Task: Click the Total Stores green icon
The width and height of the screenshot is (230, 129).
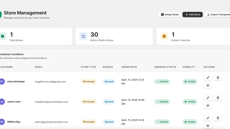Action: [3, 36]
